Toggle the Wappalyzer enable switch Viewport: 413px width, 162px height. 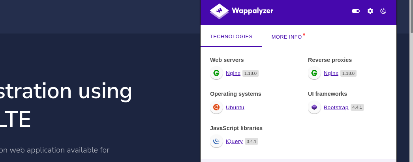pos(356,11)
